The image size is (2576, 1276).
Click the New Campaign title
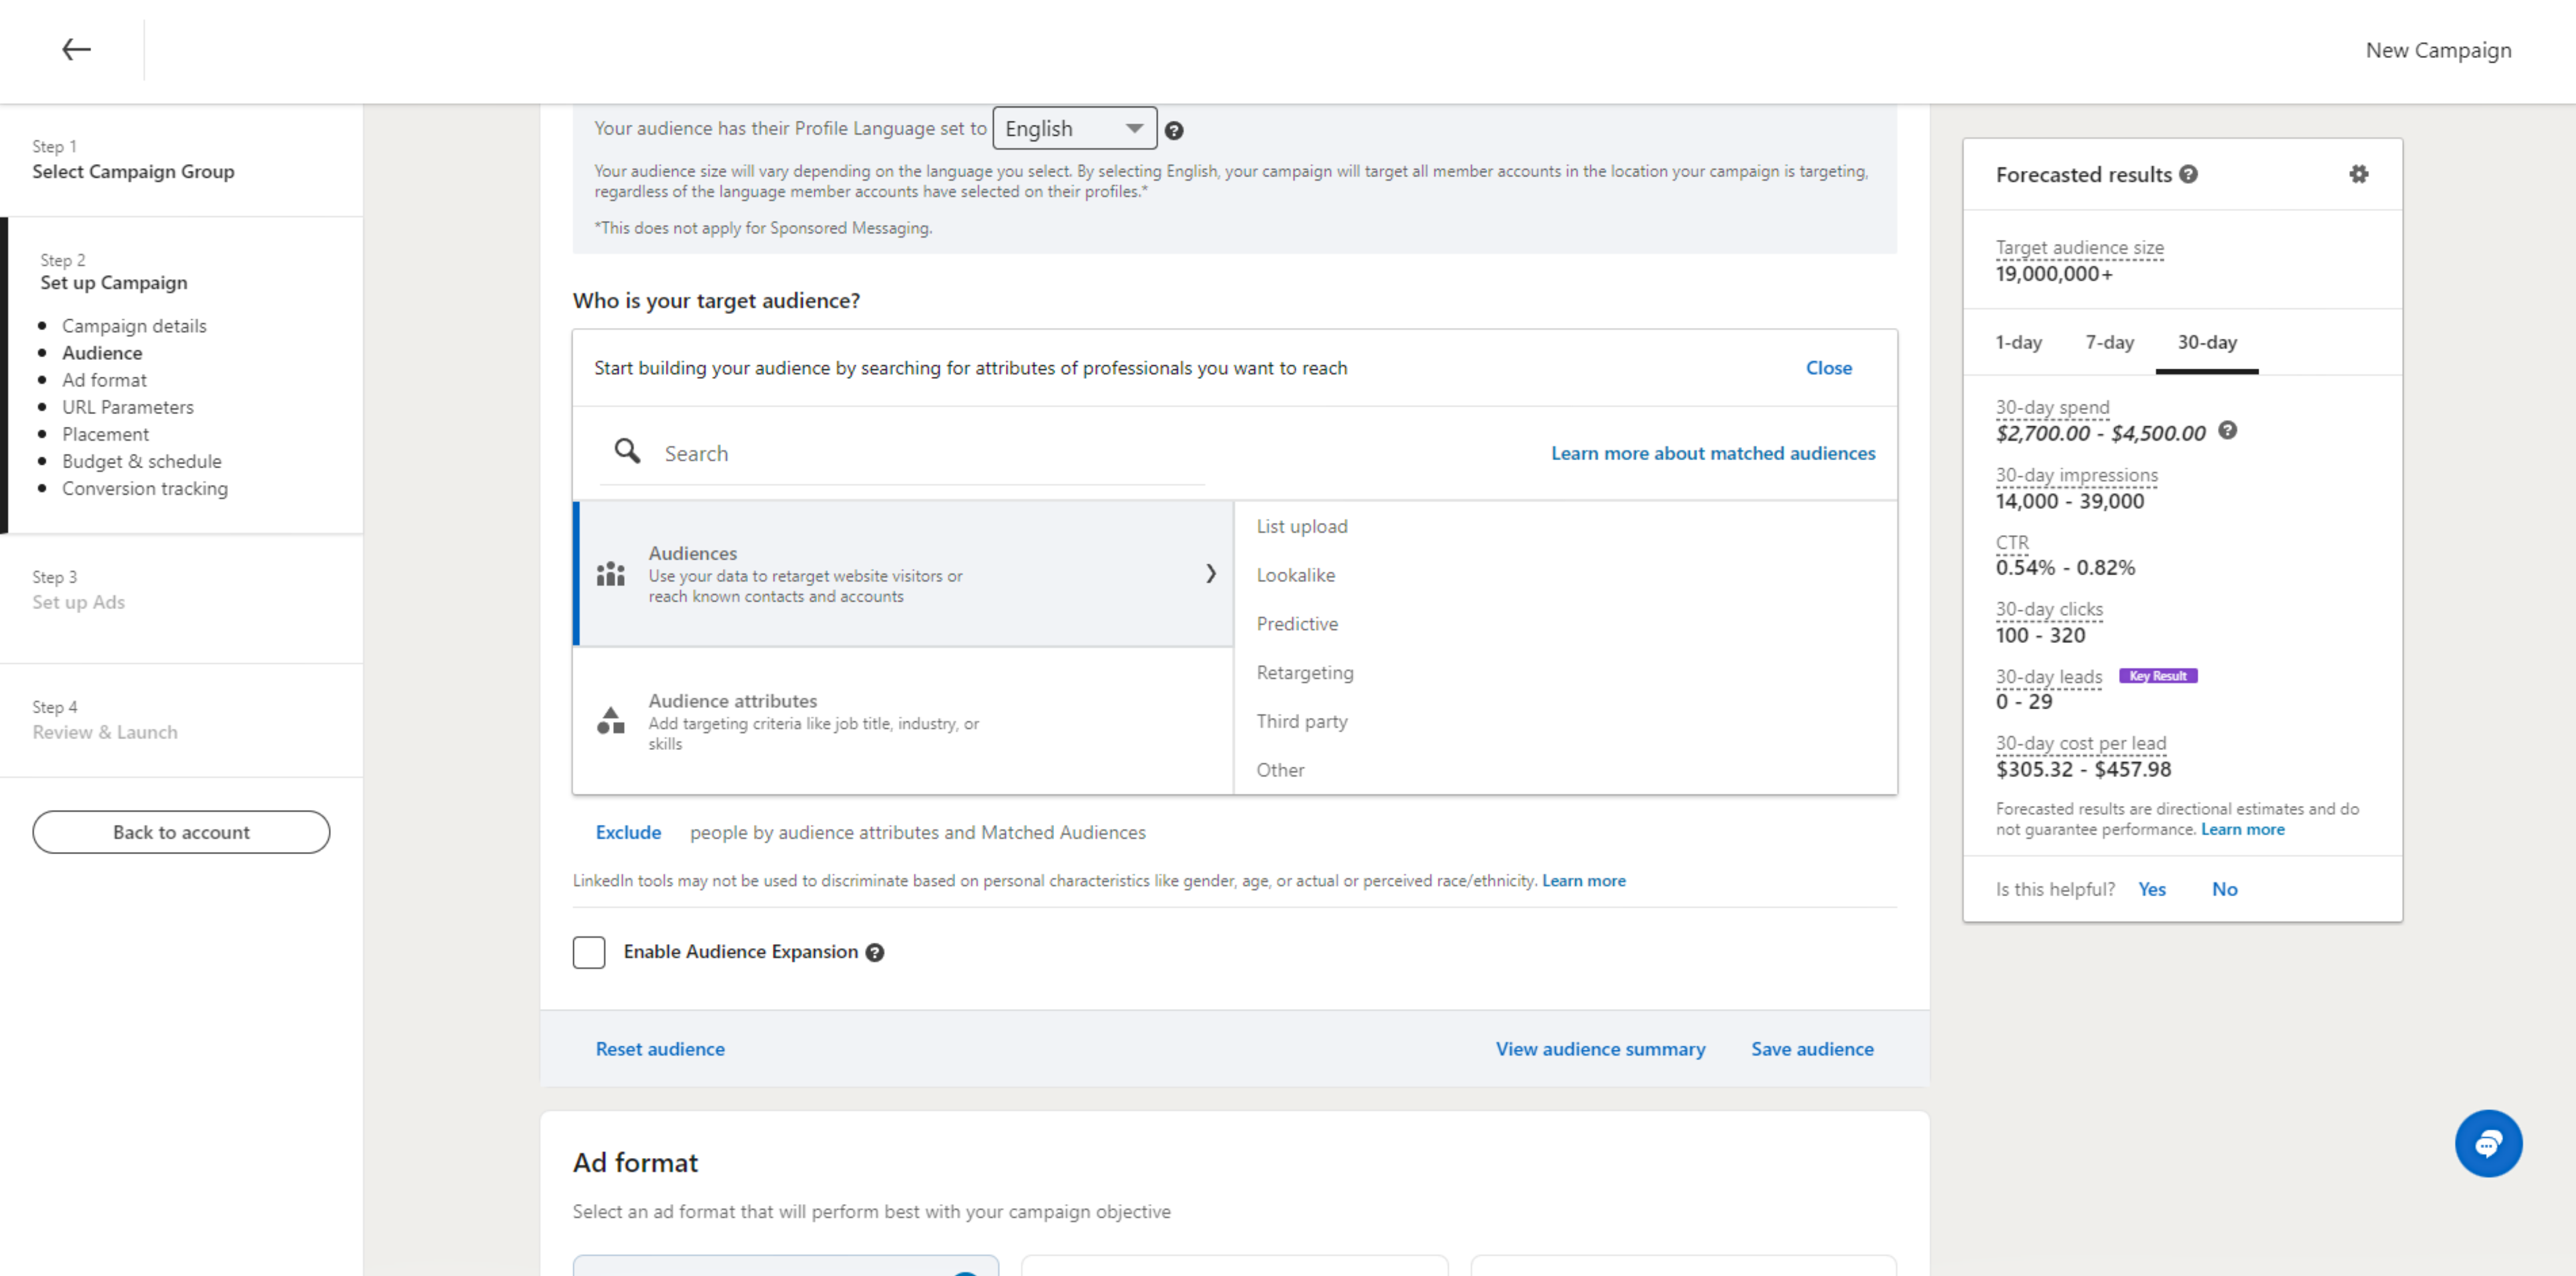(x=2438, y=50)
